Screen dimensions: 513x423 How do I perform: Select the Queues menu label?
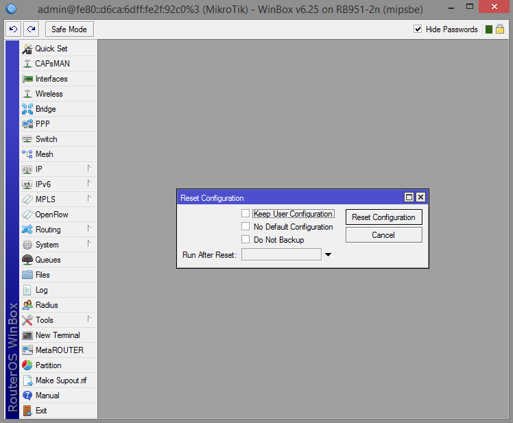click(x=48, y=260)
